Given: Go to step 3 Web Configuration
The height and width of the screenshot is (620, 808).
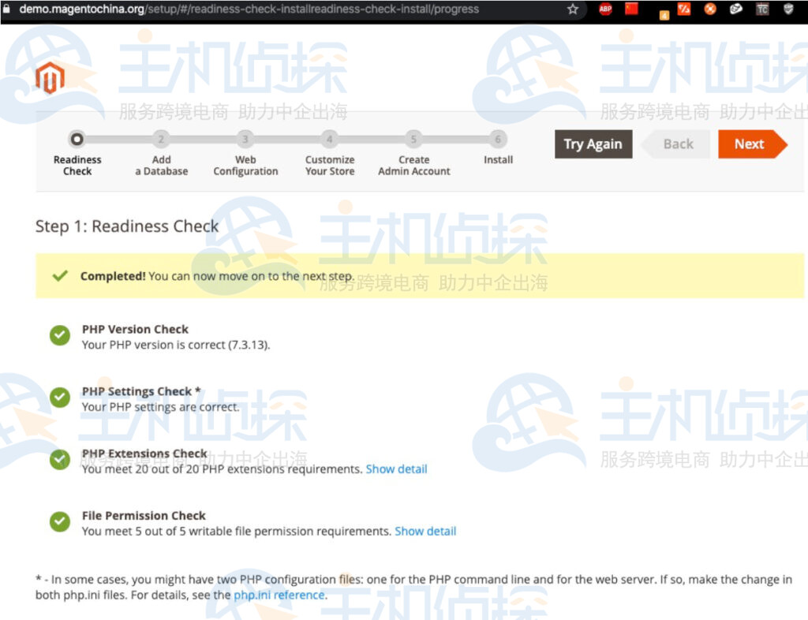Looking at the screenshot, I should (245, 140).
